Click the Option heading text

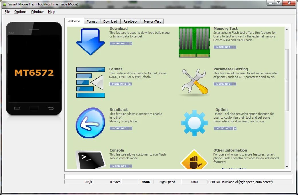coord(221,110)
